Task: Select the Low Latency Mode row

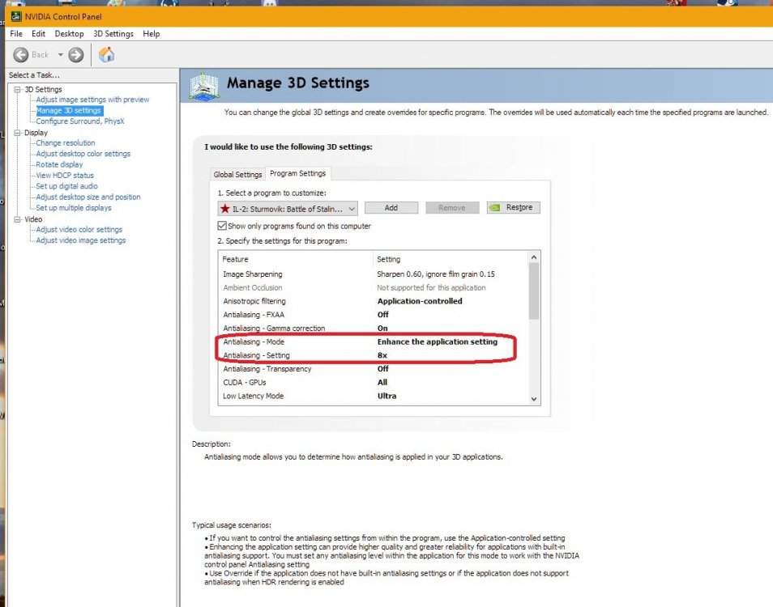Action: [374, 396]
